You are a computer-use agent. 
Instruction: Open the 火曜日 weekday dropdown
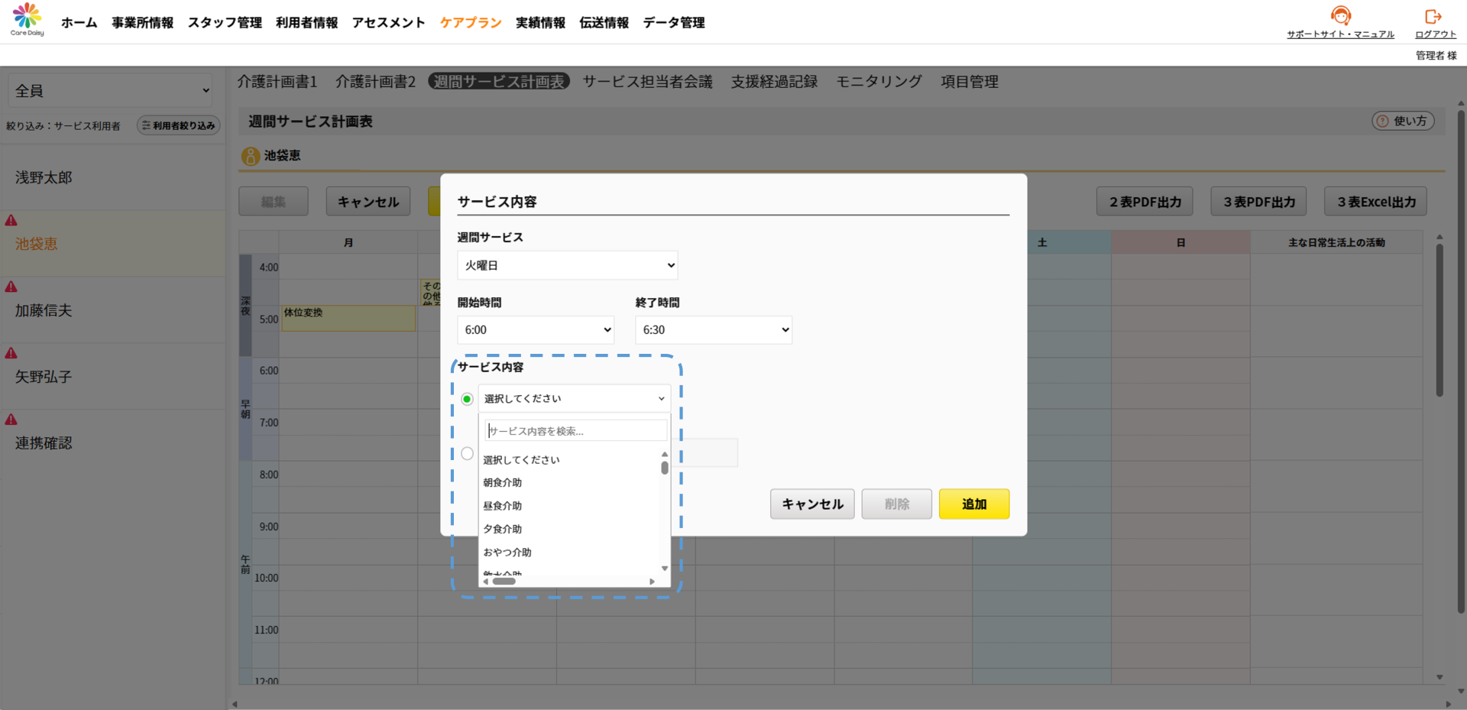click(567, 265)
